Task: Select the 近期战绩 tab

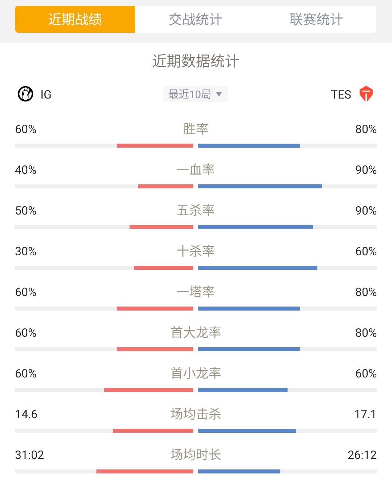Action: (x=75, y=19)
